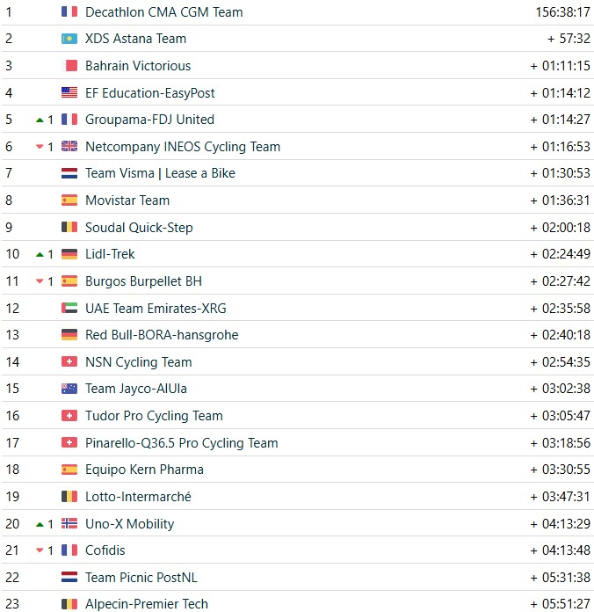Click the UAE flag beside UAE Team Emirates-XRG
The image size is (594, 612).
tap(69, 308)
